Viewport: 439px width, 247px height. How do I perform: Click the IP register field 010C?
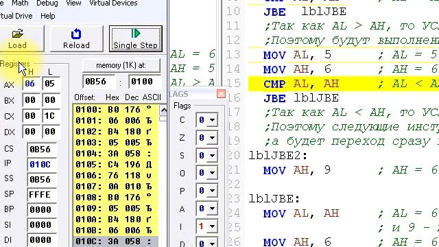(43, 165)
